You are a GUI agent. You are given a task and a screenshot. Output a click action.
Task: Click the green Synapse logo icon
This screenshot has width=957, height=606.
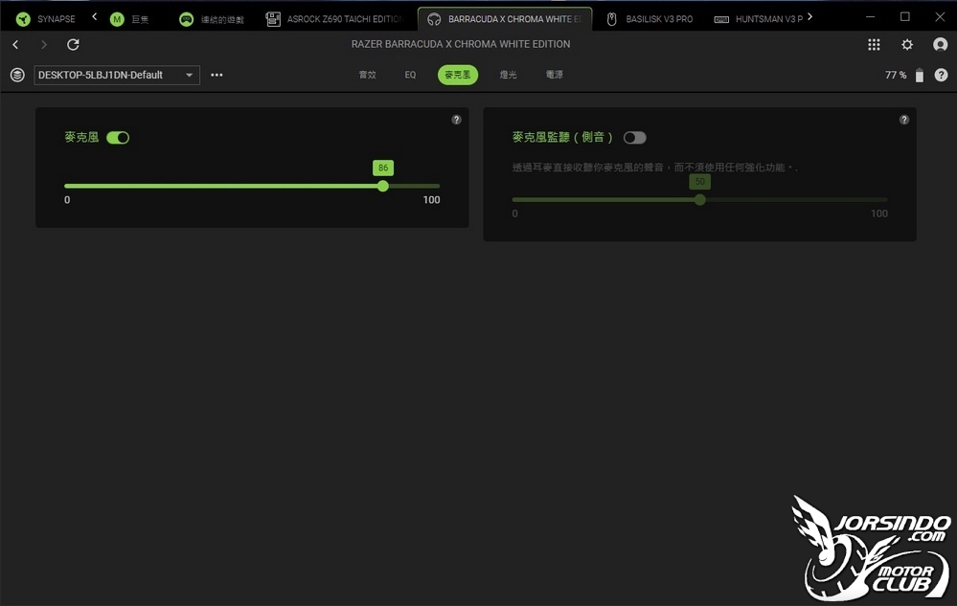tap(23, 19)
